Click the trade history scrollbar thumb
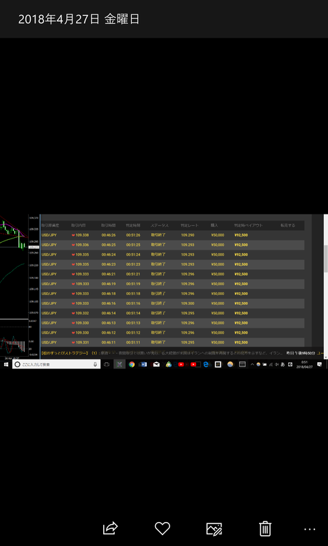Screen dimensions: 328x546 coord(326,258)
